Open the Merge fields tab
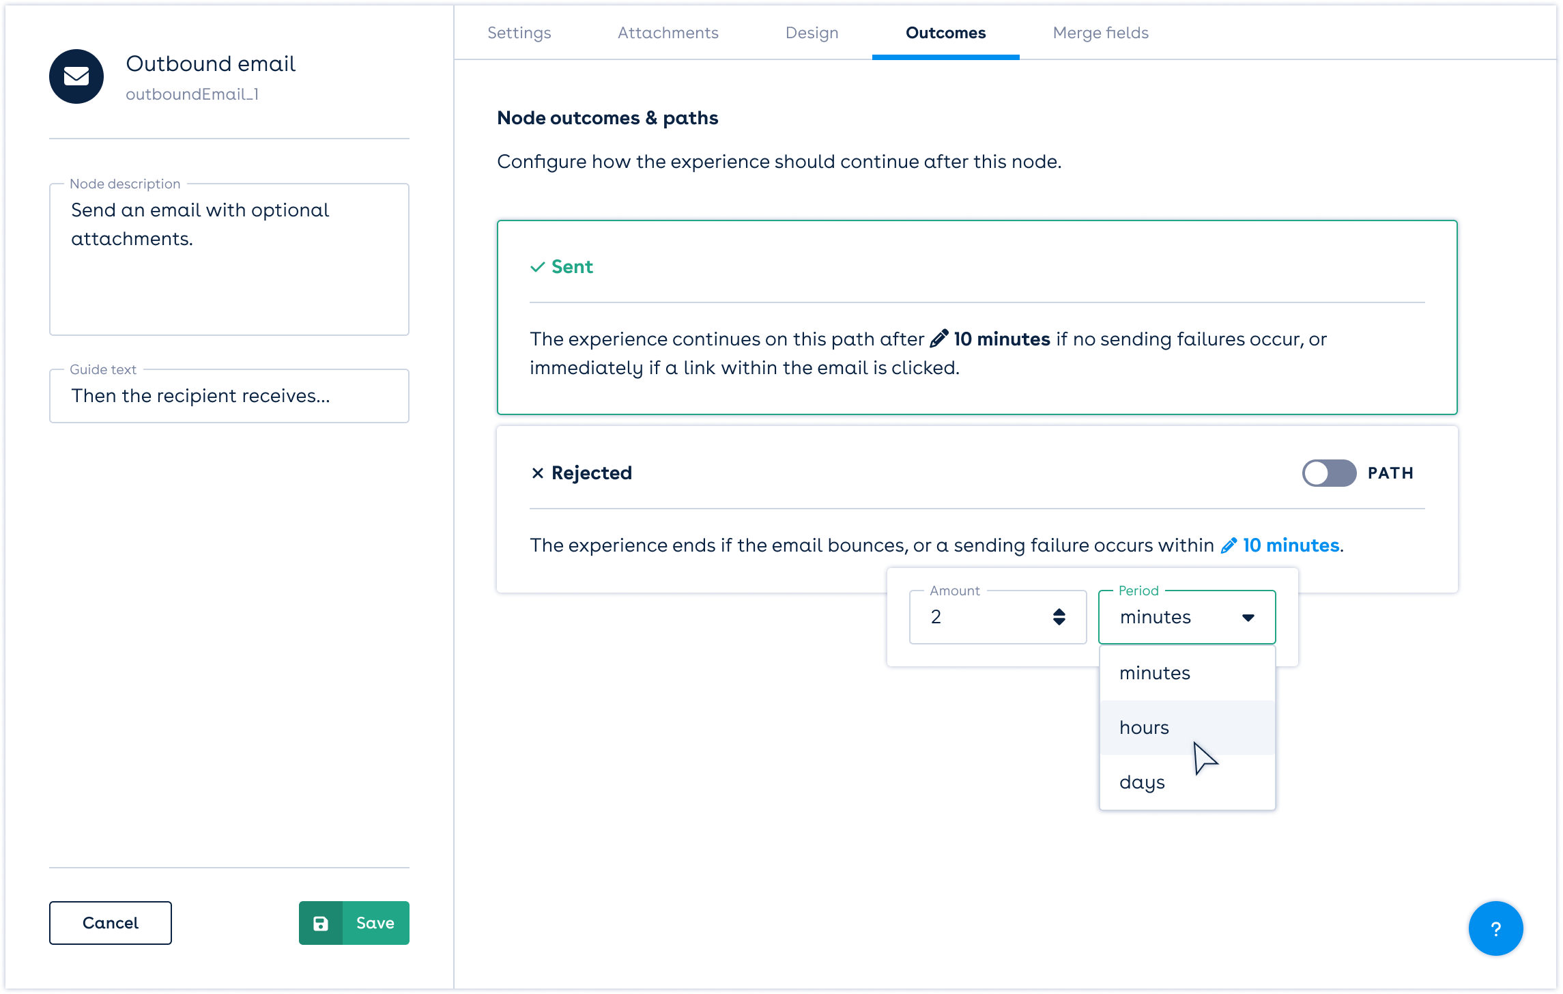This screenshot has width=1563, height=994. pyautogui.click(x=1101, y=33)
